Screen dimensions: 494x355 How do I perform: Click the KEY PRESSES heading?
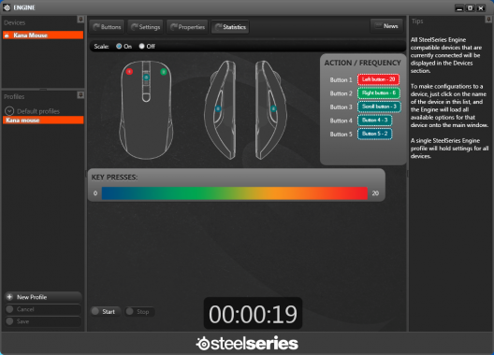114,177
